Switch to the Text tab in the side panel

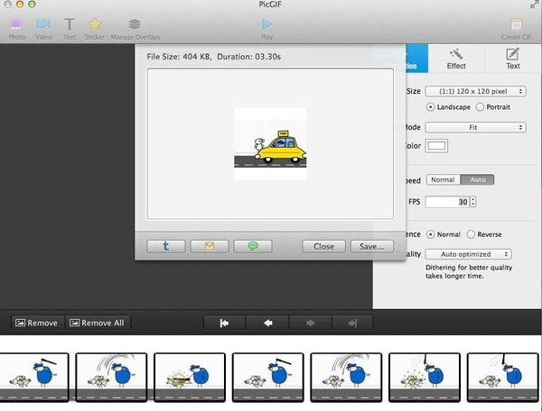tap(513, 59)
